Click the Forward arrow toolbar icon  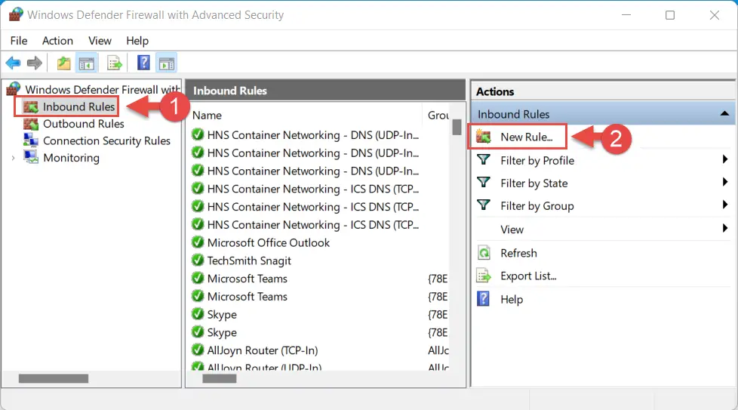pos(35,63)
